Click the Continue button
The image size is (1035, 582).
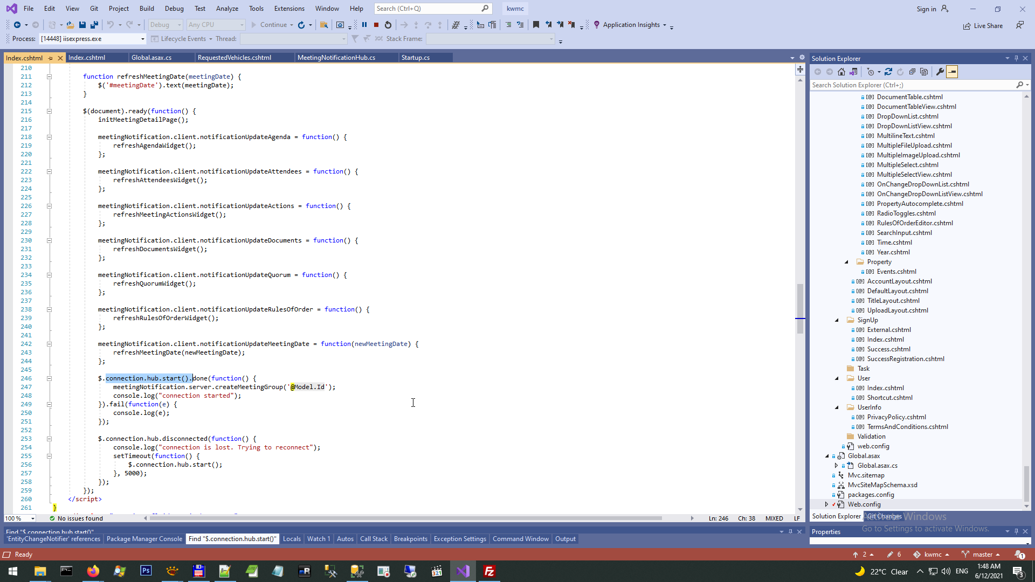(268, 25)
